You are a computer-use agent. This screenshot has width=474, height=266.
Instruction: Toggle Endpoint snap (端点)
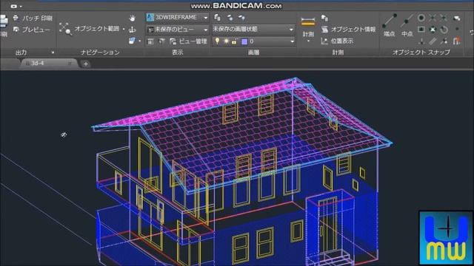point(390,25)
